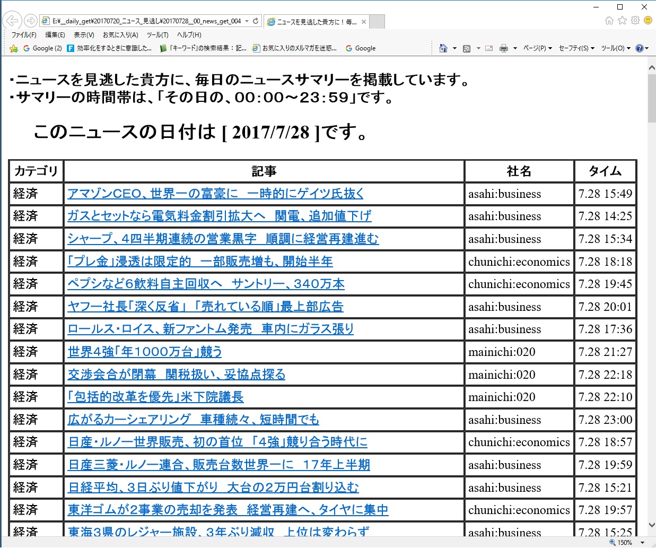Screen dimensions: 656x548
Task: Expand the Help icon dropdown arrow
Action: pos(646,48)
